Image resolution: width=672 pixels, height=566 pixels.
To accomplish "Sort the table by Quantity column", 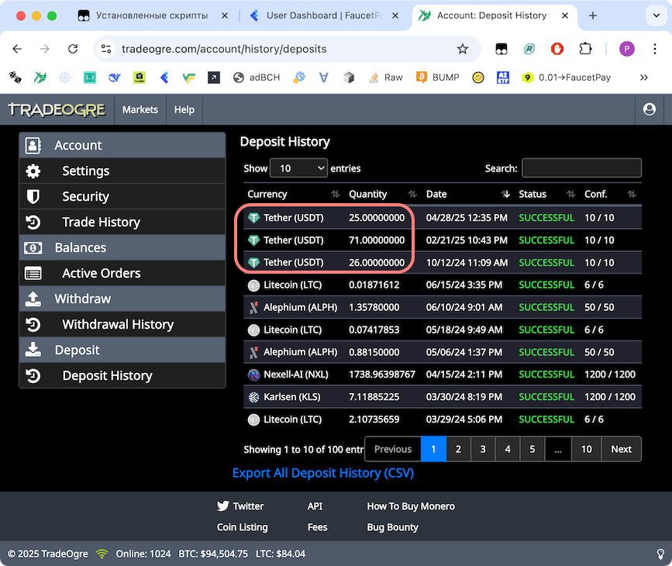I will (382, 195).
